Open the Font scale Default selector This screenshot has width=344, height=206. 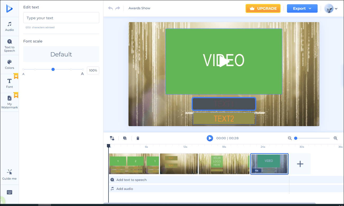61,54
